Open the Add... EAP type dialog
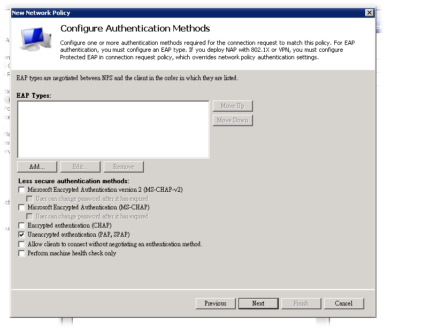 coord(37,167)
